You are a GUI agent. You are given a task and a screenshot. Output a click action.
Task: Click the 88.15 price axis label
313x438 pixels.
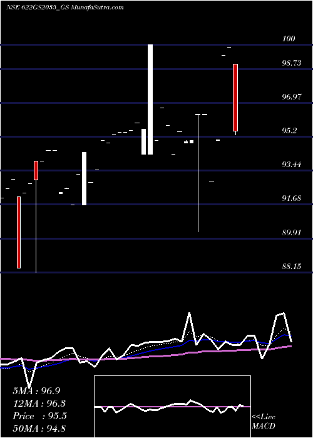pos(292,267)
